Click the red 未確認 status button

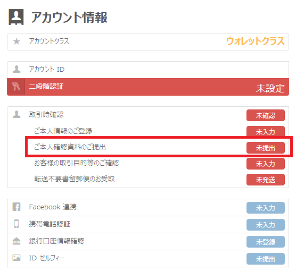266,115
